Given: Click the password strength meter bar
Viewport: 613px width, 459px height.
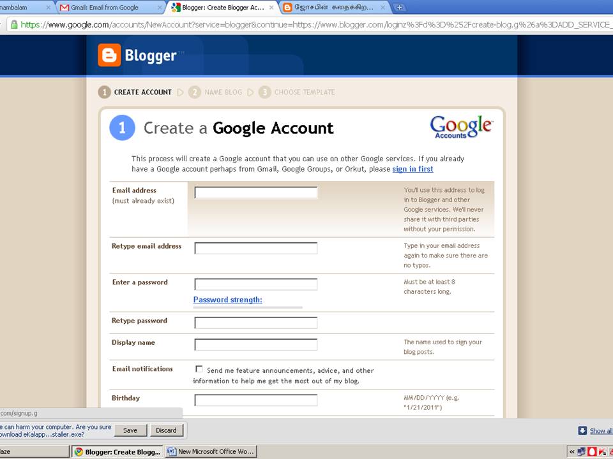Looking at the screenshot, I should point(248,307).
